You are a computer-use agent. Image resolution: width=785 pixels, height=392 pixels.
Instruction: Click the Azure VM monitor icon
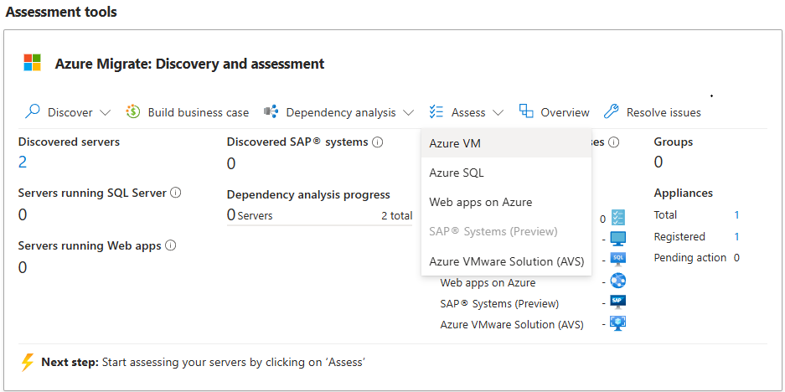point(618,239)
